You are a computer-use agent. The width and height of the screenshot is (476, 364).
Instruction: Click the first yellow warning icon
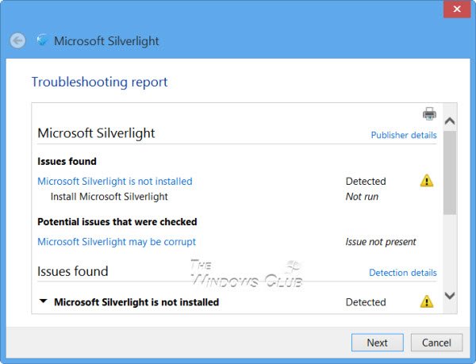point(427,181)
